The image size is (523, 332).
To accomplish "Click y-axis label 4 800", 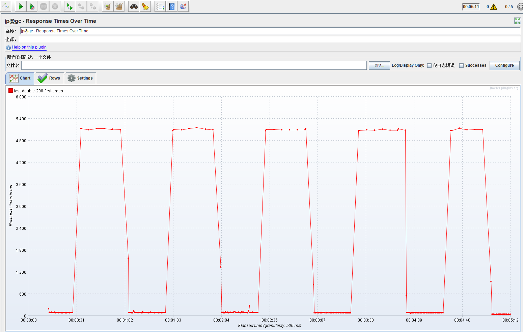I will coord(21,141).
